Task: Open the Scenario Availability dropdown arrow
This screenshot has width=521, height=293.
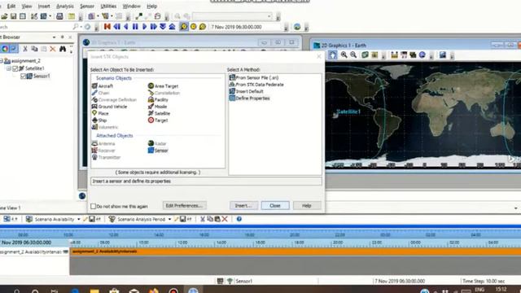Action: 79,219
